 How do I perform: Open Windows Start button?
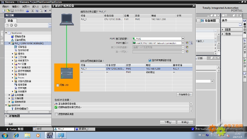[x=5, y=135]
